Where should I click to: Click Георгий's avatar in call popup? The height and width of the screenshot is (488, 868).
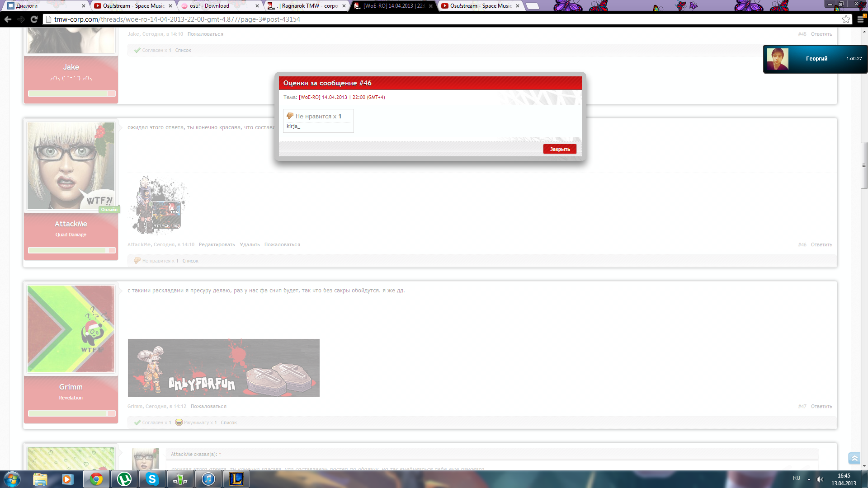[x=777, y=59]
